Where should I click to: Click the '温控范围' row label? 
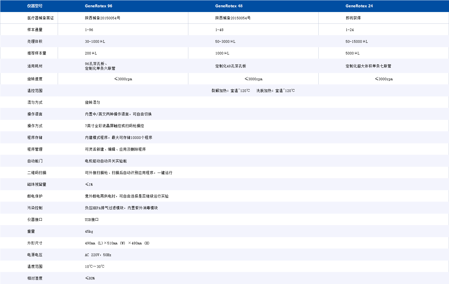click(x=35, y=91)
